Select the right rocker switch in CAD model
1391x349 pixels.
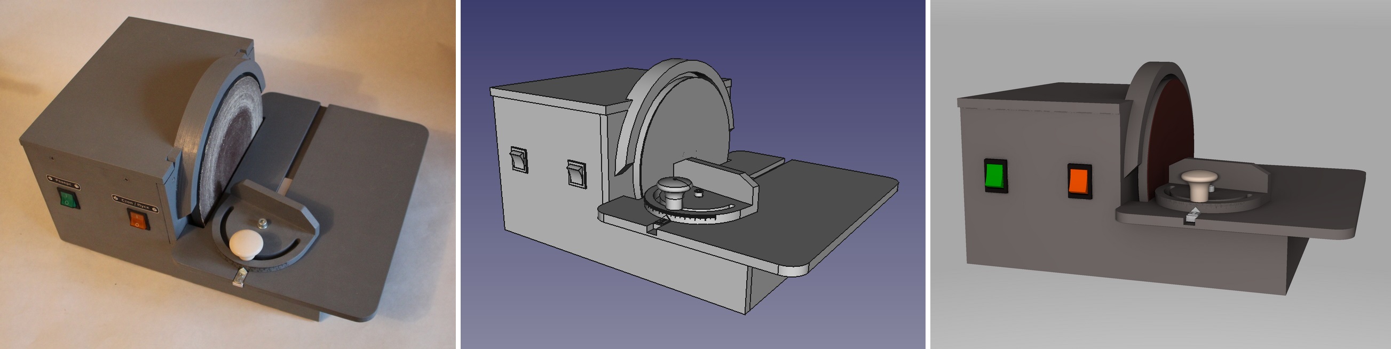click(x=576, y=173)
